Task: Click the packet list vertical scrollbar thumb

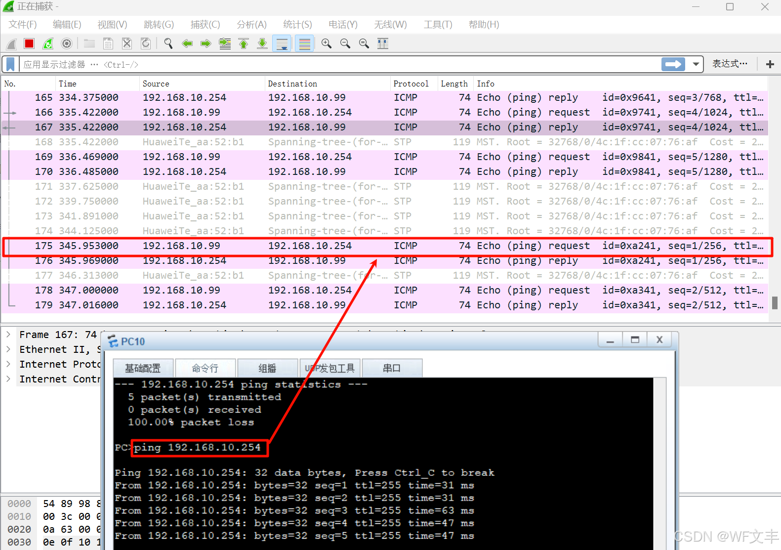Action: point(775,302)
